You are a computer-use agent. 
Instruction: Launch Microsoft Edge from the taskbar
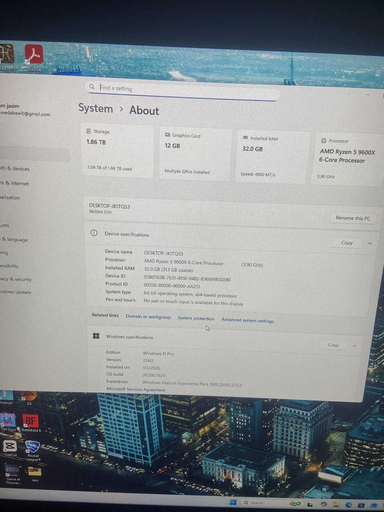[349, 505]
